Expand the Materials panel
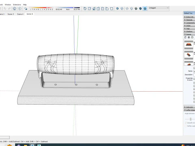 (x=189, y=20)
